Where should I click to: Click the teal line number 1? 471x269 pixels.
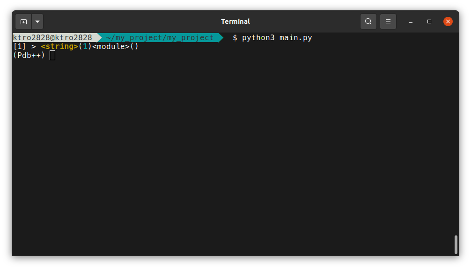click(x=85, y=47)
